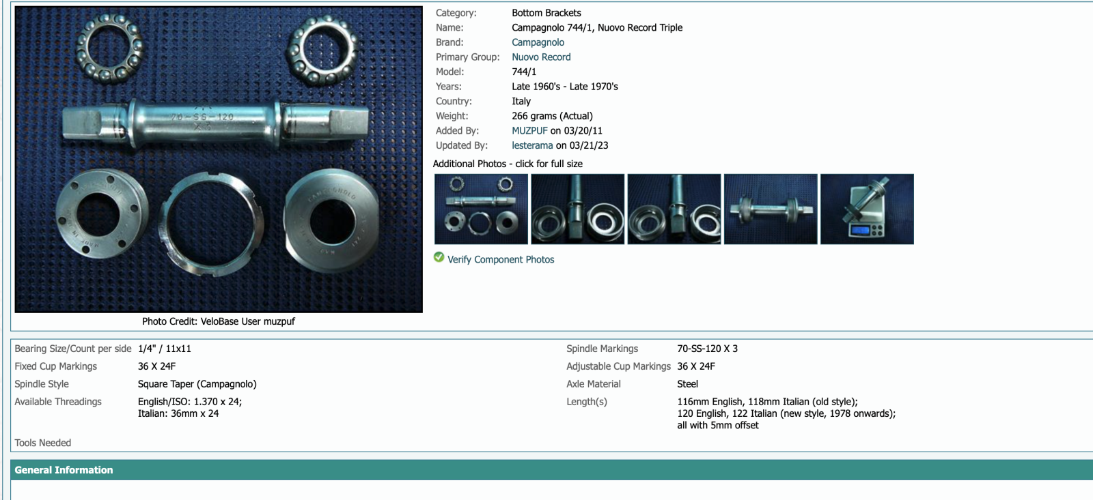Open the Campagnolo brand link

(538, 42)
